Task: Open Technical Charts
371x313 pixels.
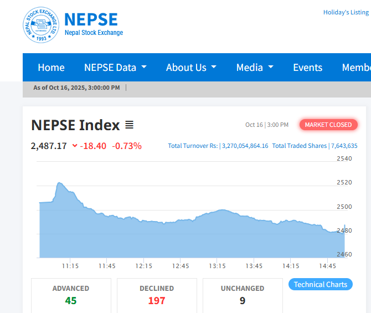Action: (320, 284)
